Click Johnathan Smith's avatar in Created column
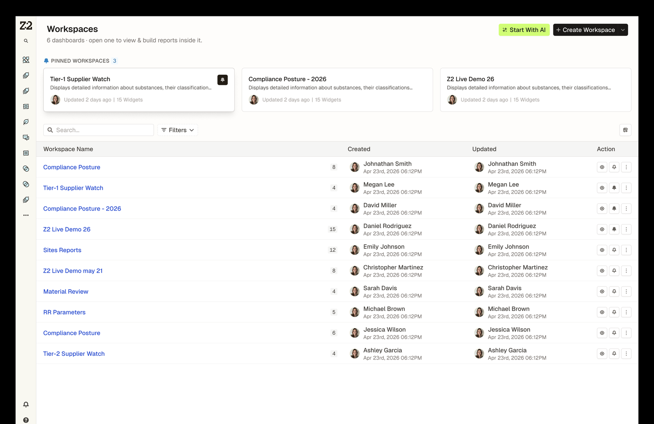Viewport: 654px width, 424px height. pos(355,167)
